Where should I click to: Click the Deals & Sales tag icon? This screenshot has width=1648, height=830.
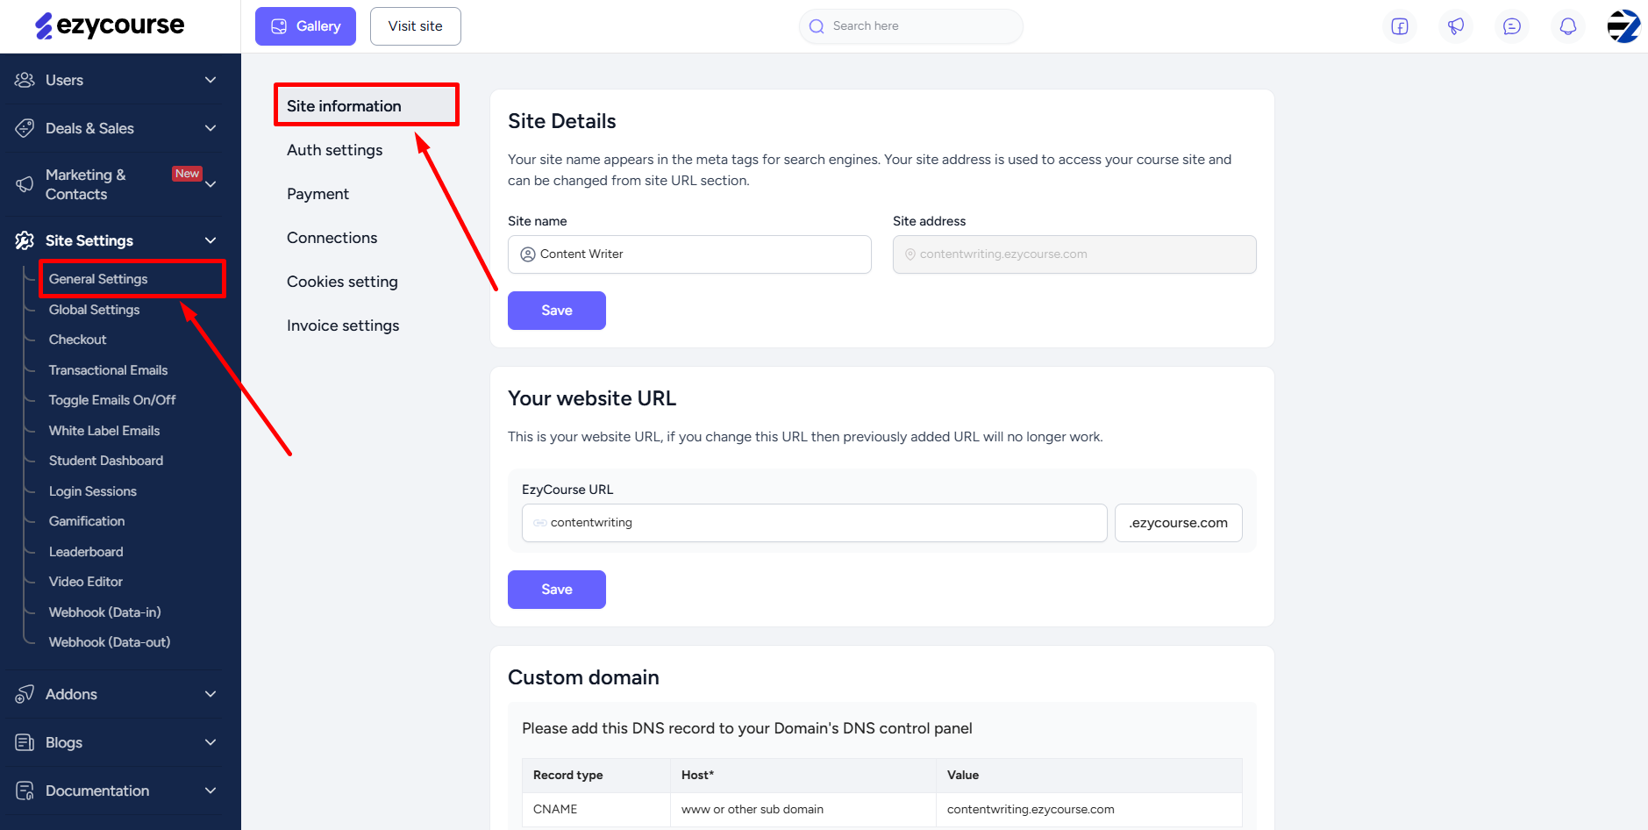(25, 128)
